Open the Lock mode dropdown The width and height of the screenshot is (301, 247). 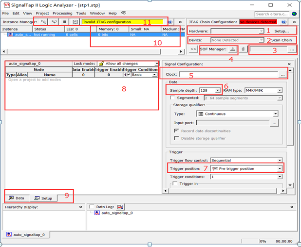pos(157,64)
